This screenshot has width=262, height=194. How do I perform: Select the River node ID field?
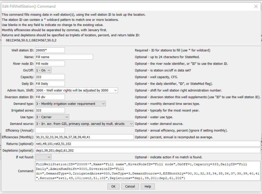coord(50,64)
